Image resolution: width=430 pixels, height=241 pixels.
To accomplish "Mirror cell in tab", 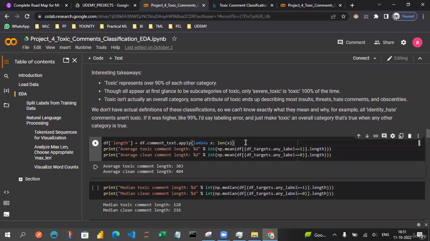I will 401,136.
